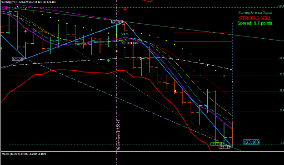Click the cyan 123.183 current price label

click(x=251, y=142)
